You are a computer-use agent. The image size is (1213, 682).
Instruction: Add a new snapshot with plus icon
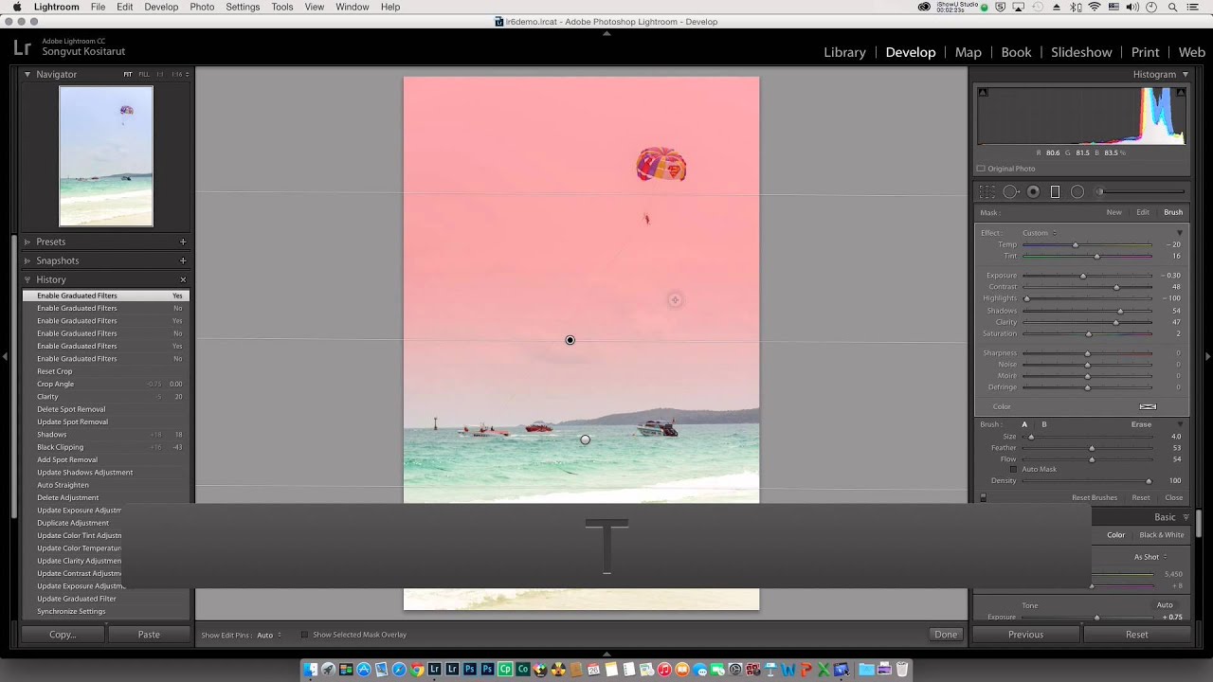[183, 260]
